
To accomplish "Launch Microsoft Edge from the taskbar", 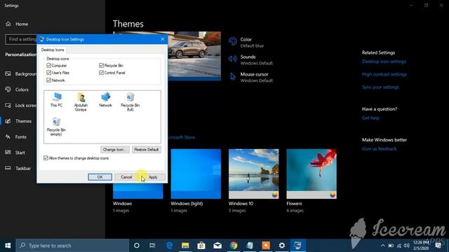I will 169,246.
